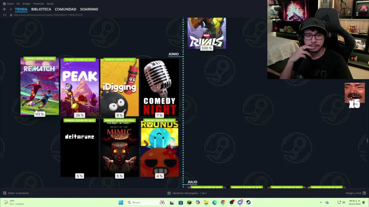Open the Windows Start menu
This screenshot has height=207, width=369.
point(121,202)
